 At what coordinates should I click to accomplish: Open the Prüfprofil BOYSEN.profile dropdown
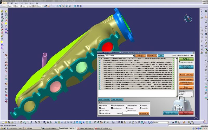point(133,56)
